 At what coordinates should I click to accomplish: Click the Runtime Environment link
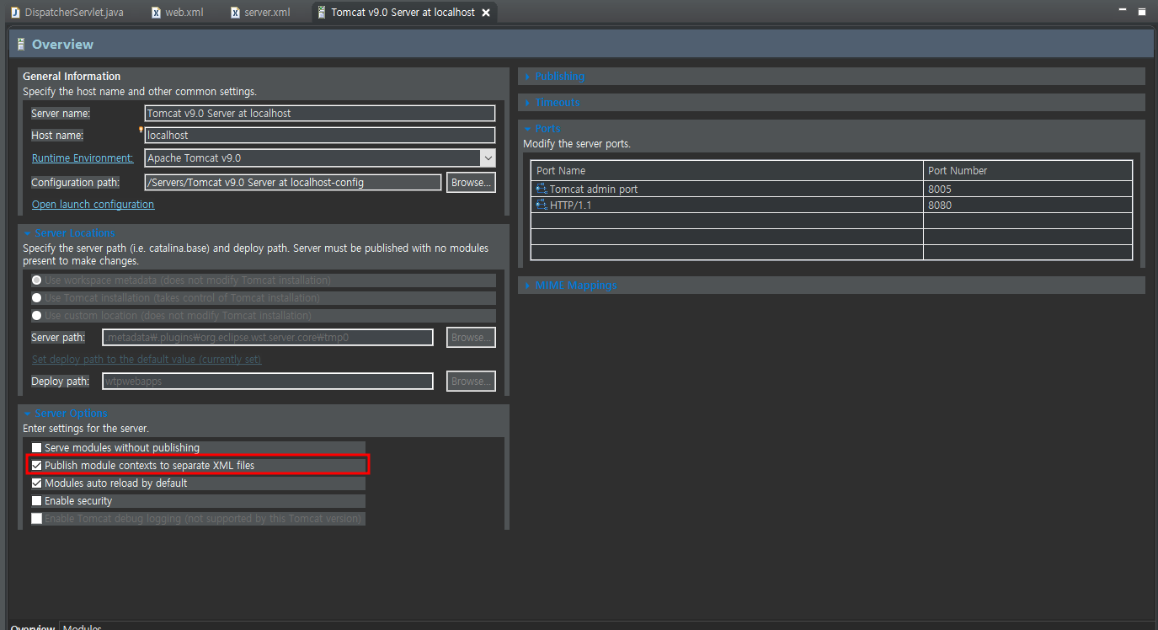click(x=83, y=157)
